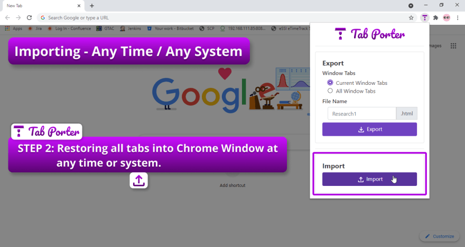Click the Google doodle logo
465x247 pixels.
click(x=230, y=91)
